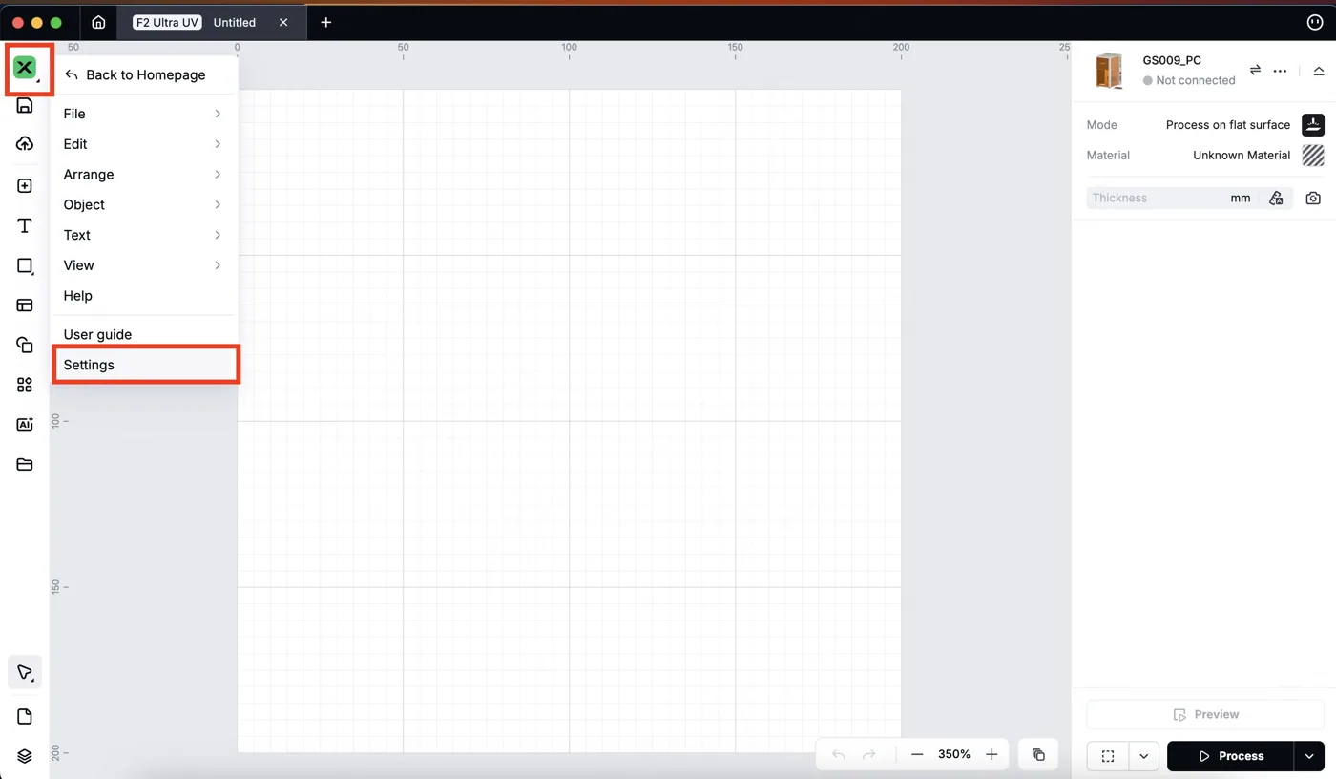Click the auto-measure thickness icon

(1276, 198)
